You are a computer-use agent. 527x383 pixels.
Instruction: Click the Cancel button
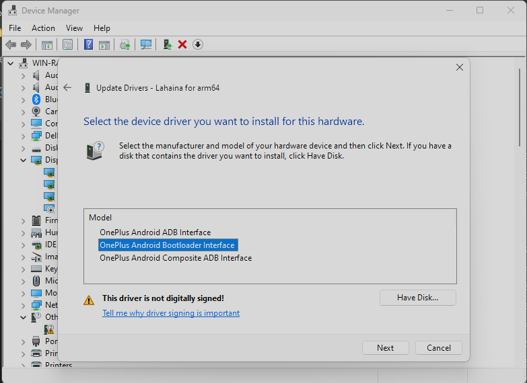click(439, 348)
